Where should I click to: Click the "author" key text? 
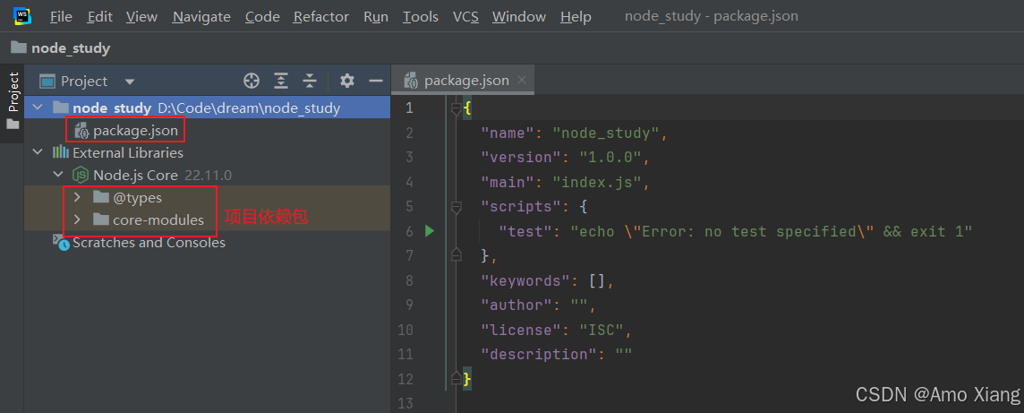click(516, 305)
